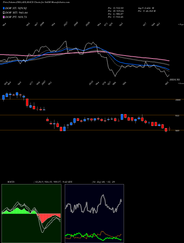The height and width of the screenshot is (243, 184).
Task: Click the Pre O: 912.83 value
Action: coord(116,8)
